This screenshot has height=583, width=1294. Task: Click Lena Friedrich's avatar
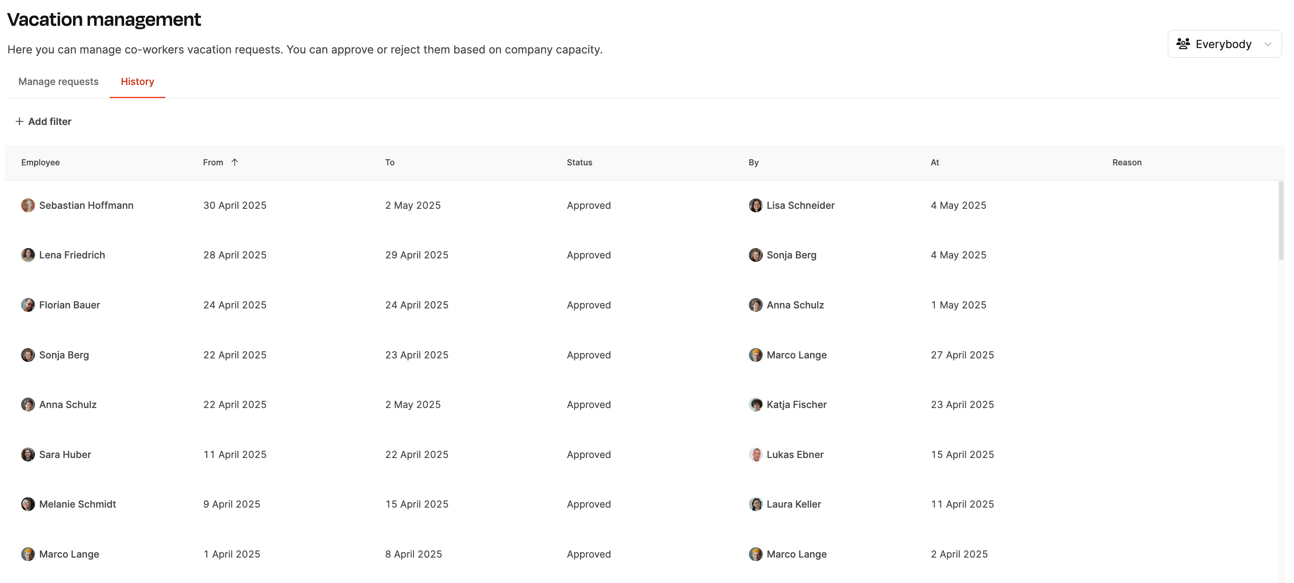[28, 255]
